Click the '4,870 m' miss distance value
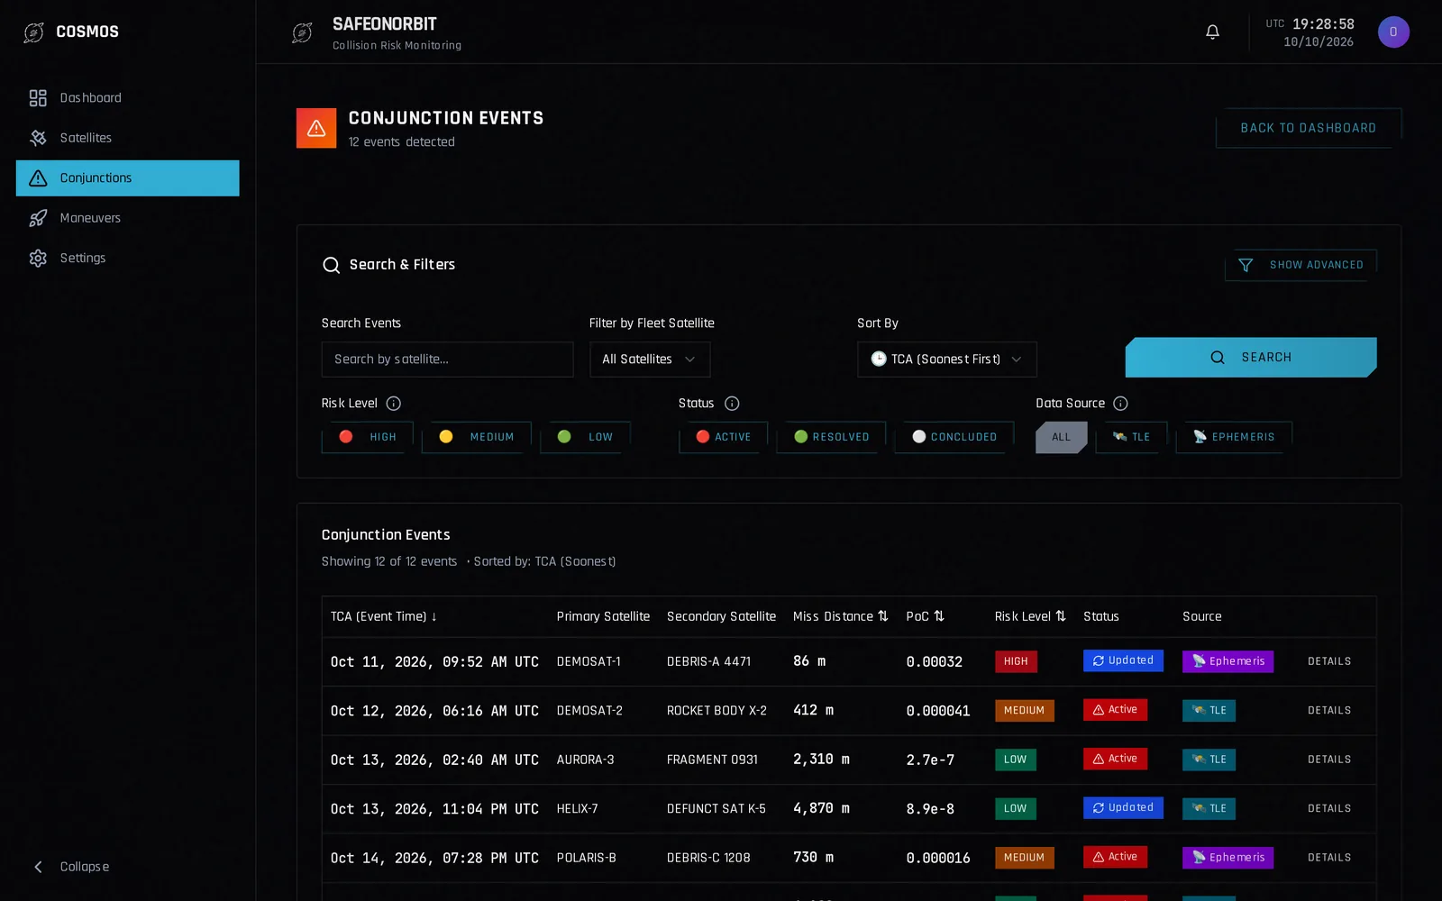 pos(821,808)
